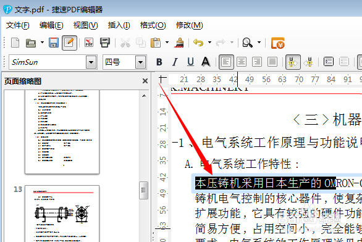Click the line starting 简易方便
This screenshot has height=242, width=362.
coord(279,228)
